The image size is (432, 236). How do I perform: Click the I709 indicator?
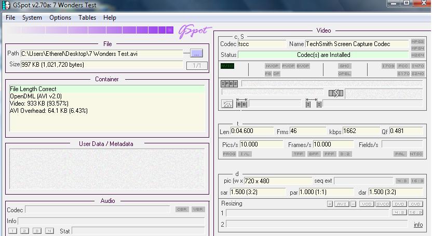388,66
